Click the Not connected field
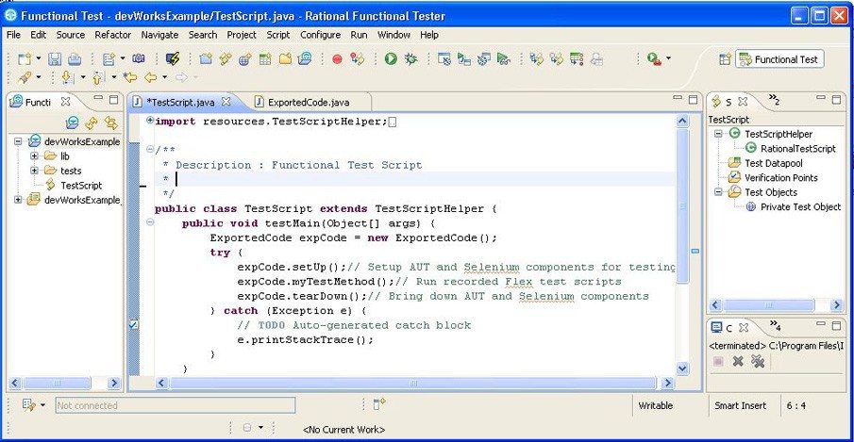 pyautogui.click(x=176, y=405)
